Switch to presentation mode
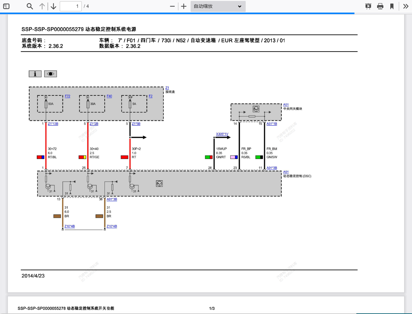This screenshot has height=314, width=412. (x=368, y=6)
